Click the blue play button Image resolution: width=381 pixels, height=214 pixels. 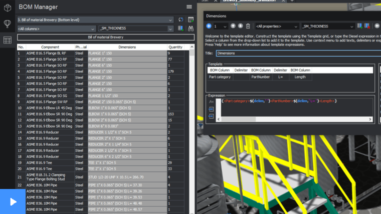tap(13, 201)
